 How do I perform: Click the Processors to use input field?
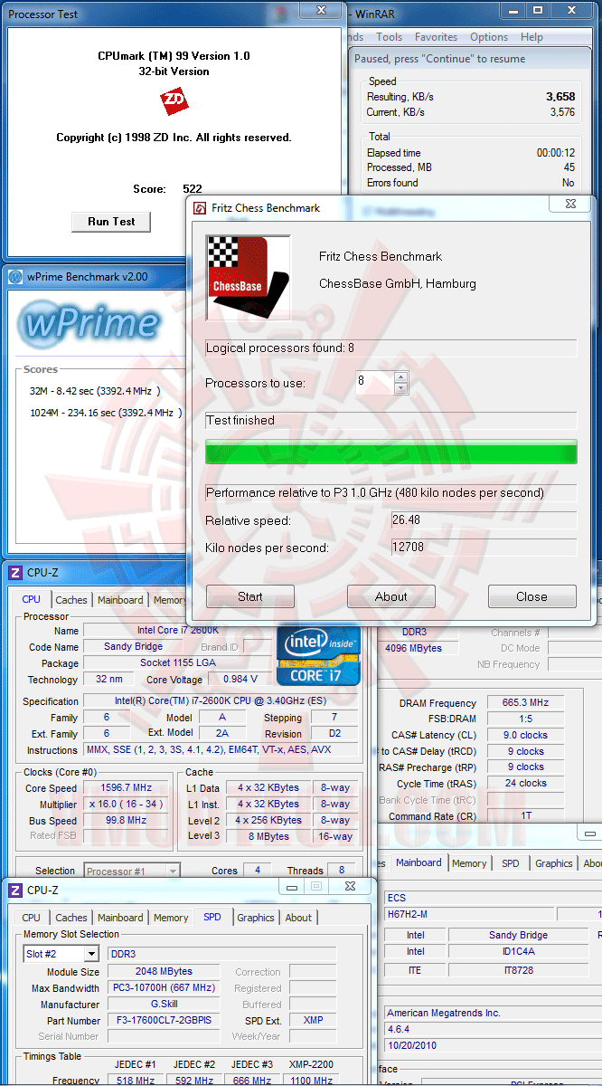click(x=374, y=382)
